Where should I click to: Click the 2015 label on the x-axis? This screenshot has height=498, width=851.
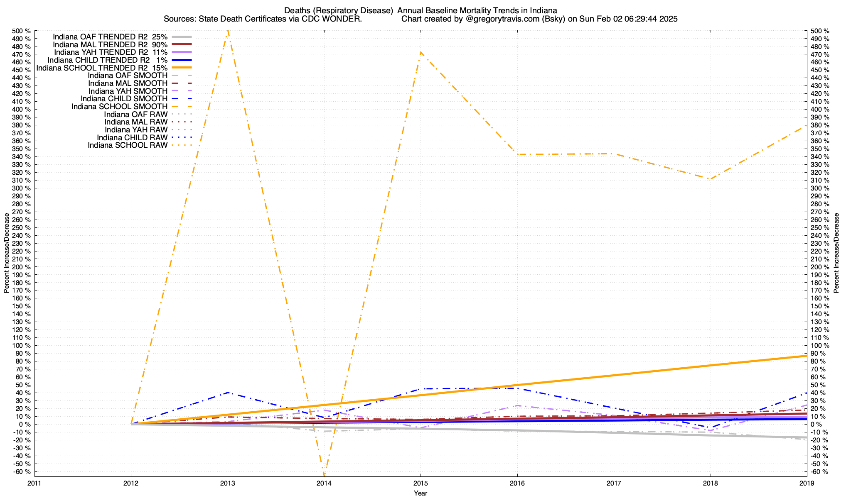pyautogui.click(x=421, y=483)
